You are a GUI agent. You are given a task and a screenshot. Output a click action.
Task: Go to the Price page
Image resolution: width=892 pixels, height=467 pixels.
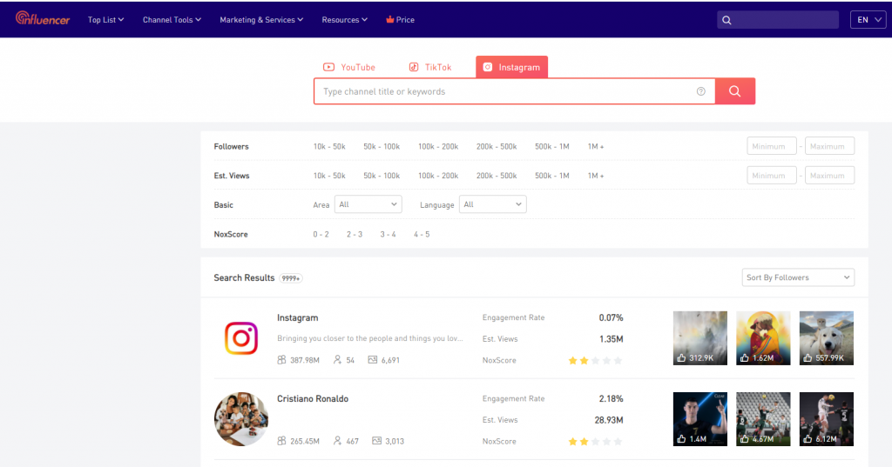click(401, 20)
